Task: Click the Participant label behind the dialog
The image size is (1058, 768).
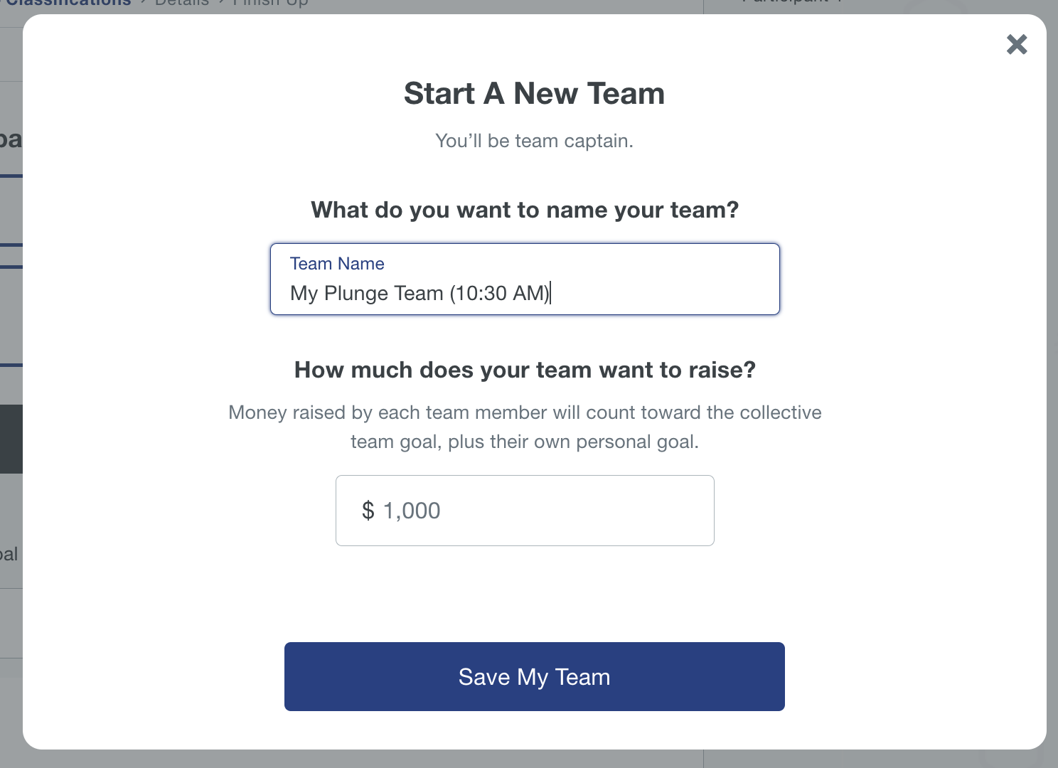Action: point(791,3)
